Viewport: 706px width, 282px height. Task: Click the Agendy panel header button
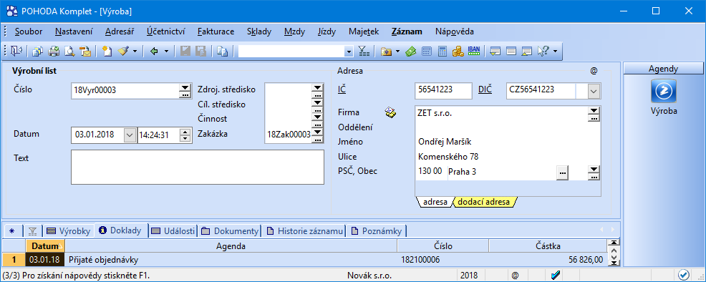663,69
